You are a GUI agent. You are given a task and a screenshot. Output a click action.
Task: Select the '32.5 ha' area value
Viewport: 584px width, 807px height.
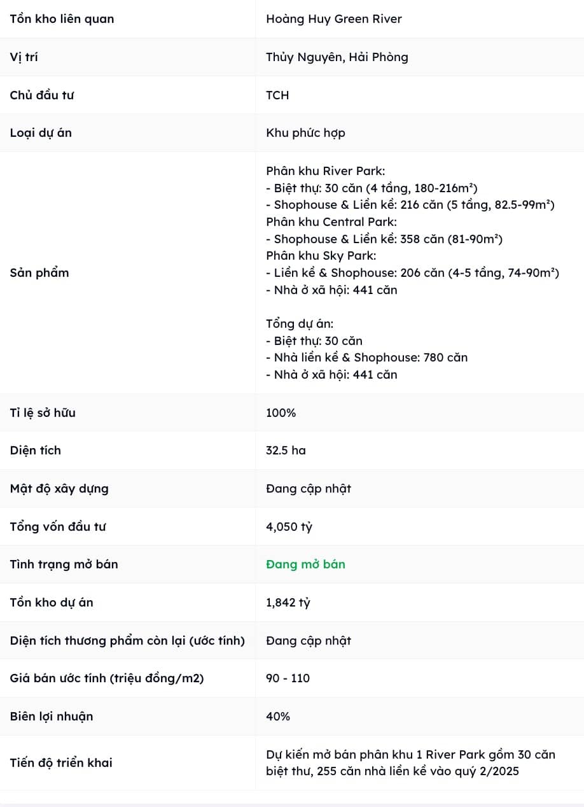click(286, 451)
